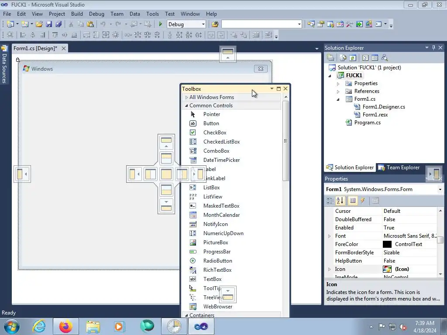
Task: Open the File menu
Action: [x=7, y=14]
